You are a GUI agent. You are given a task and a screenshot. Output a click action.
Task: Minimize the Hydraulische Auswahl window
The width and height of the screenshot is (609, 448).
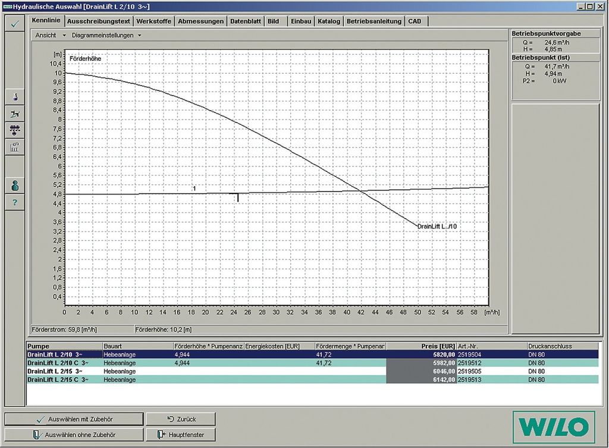point(580,7)
